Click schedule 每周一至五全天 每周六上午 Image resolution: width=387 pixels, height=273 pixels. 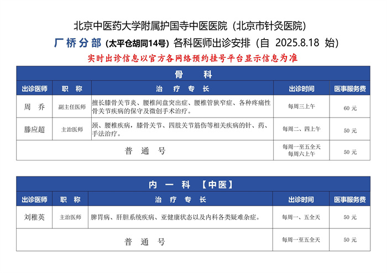click(301, 150)
